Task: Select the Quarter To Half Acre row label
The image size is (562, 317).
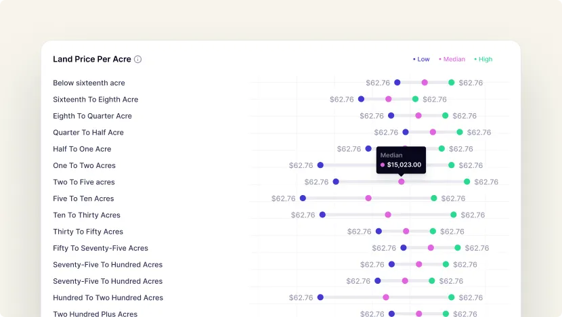Action: [88, 133]
